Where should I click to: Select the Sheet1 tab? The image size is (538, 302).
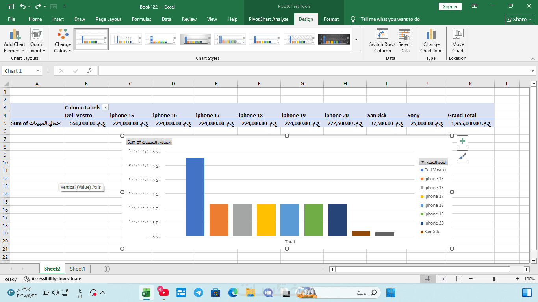[78, 269]
